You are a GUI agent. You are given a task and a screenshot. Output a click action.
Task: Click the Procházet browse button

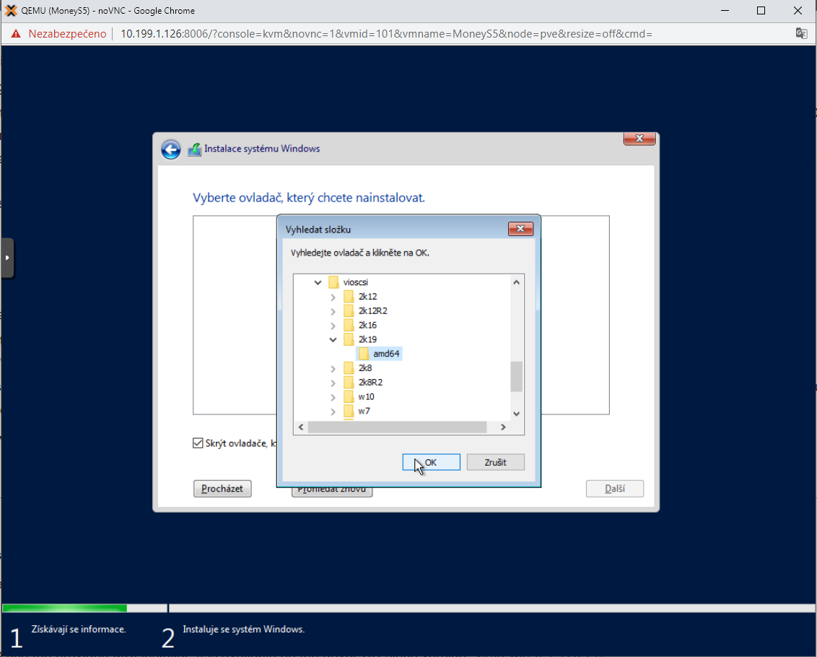(x=222, y=489)
